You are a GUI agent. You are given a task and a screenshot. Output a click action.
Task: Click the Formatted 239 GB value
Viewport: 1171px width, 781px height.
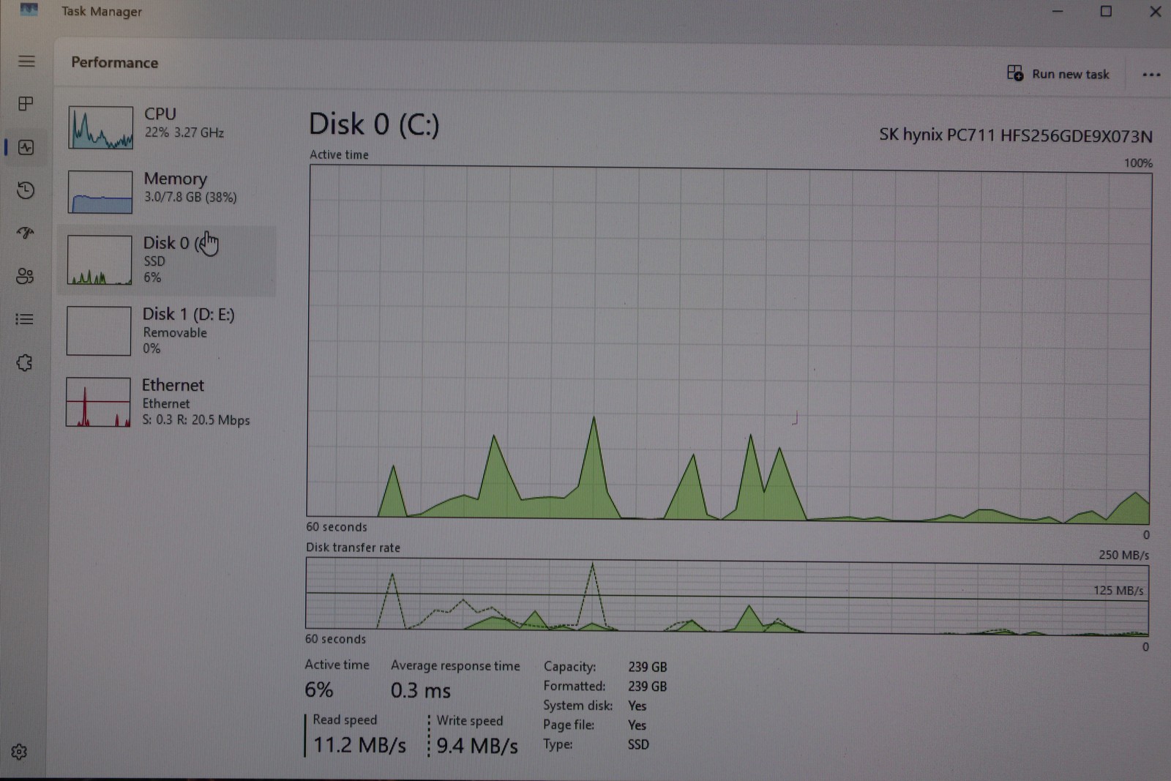coord(648,687)
